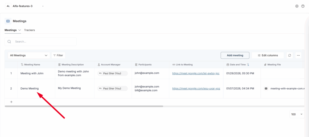Open the All Meetings view dropdown
309x137 pixels.
[x=29, y=55]
